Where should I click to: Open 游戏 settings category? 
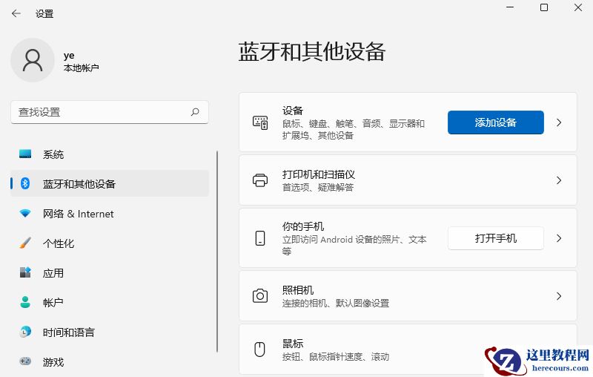pyautogui.click(x=110, y=361)
